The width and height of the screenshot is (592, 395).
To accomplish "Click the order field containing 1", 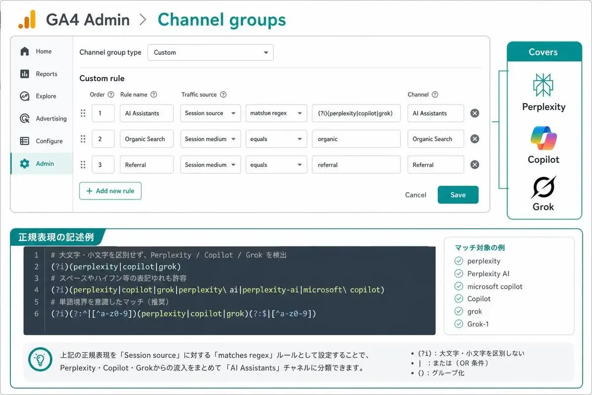I will pos(103,113).
